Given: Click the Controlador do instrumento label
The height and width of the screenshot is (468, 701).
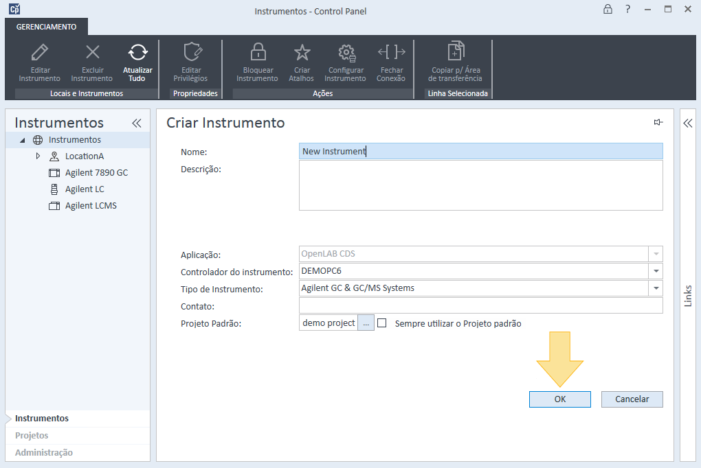Looking at the screenshot, I should pyautogui.click(x=236, y=272).
